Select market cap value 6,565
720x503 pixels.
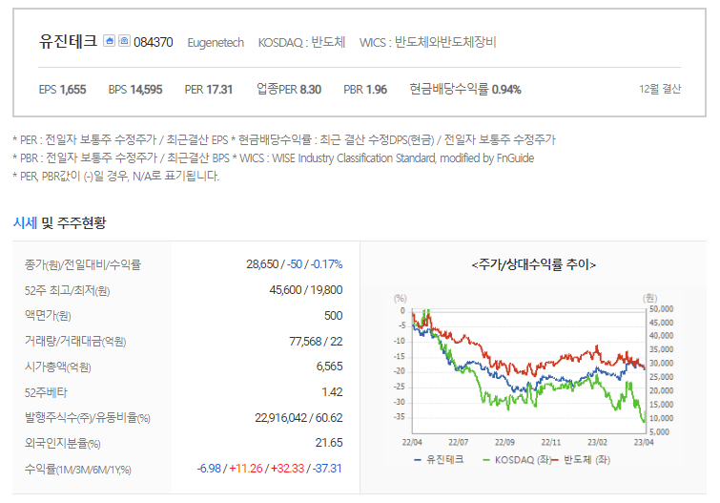coord(329,367)
